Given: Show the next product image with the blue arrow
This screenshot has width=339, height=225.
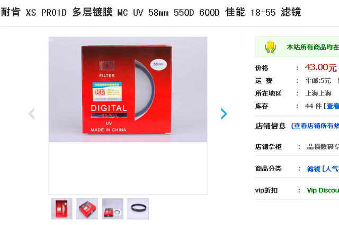Looking at the screenshot, I should (224, 114).
